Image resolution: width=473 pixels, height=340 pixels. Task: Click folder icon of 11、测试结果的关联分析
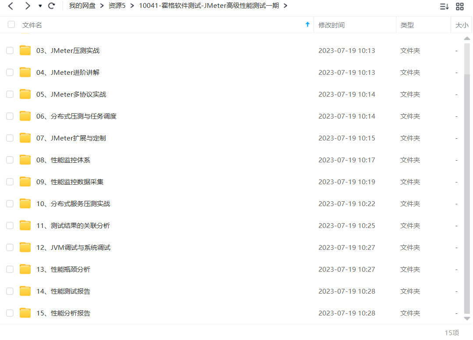[x=25, y=225]
